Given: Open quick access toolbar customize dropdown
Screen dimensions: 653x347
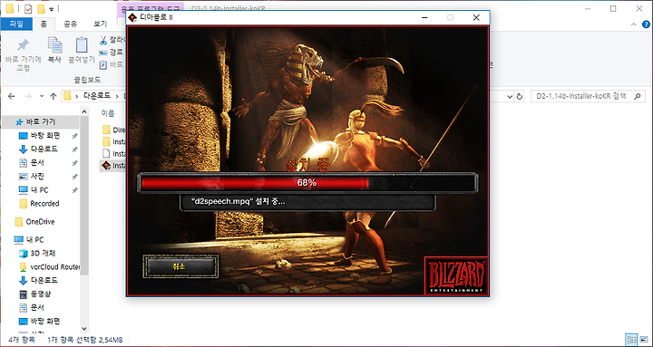Looking at the screenshot, I should coord(52,9).
